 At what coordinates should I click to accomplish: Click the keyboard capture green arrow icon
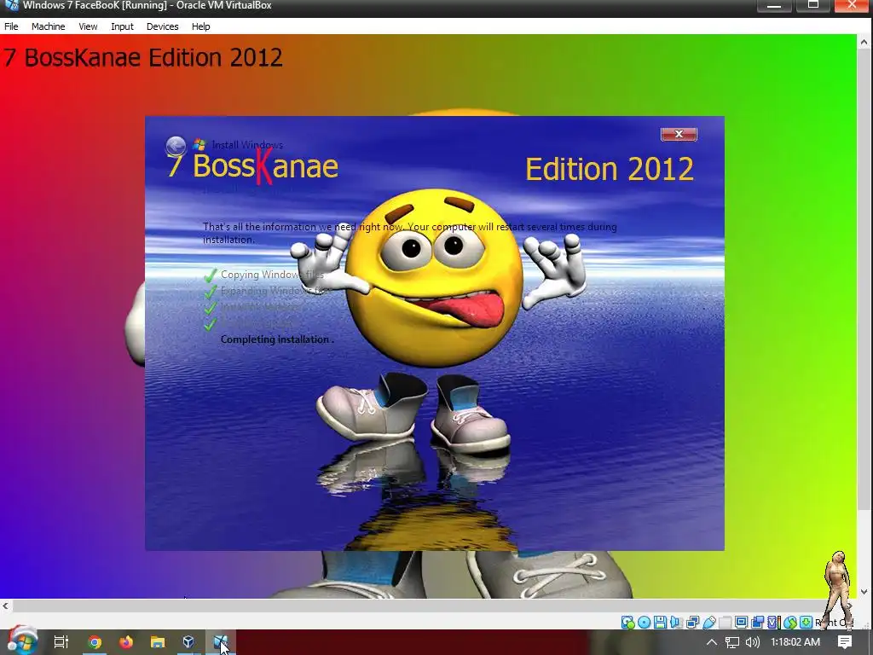coord(806,622)
